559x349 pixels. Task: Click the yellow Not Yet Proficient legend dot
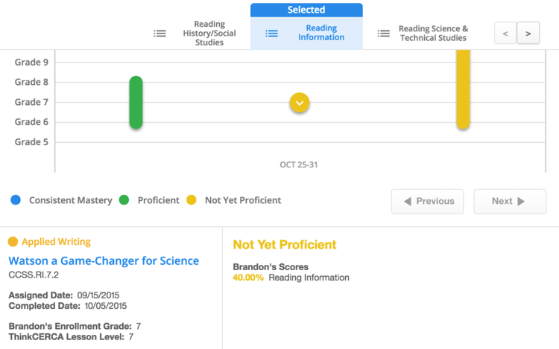(x=192, y=200)
